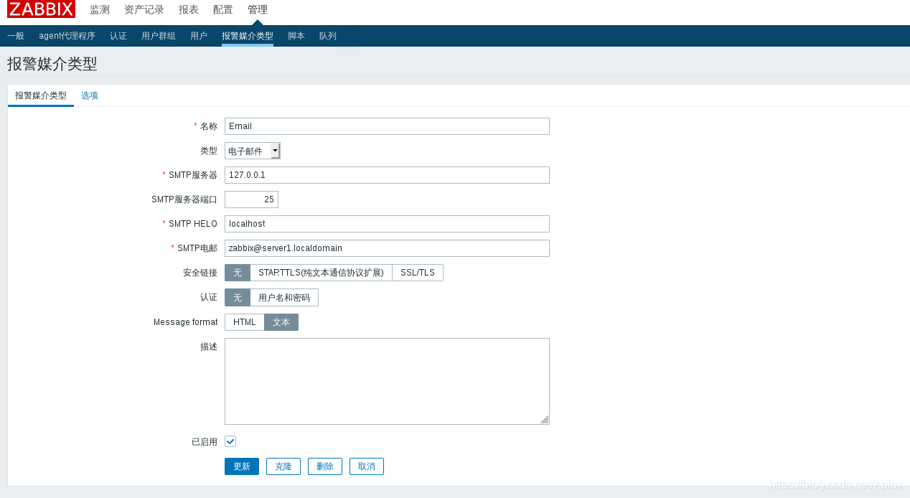Open the 配置 top menu
The image size is (910, 498).
[223, 9]
